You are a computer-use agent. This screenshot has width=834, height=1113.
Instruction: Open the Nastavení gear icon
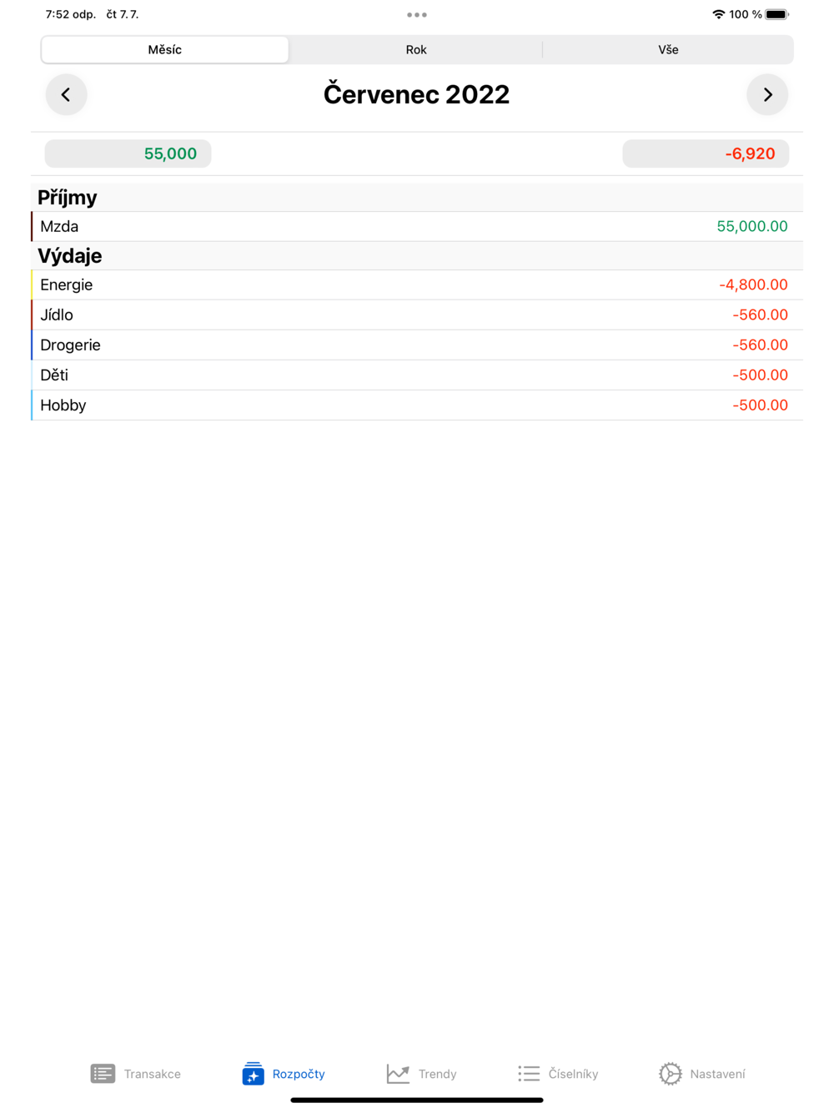point(671,1074)
